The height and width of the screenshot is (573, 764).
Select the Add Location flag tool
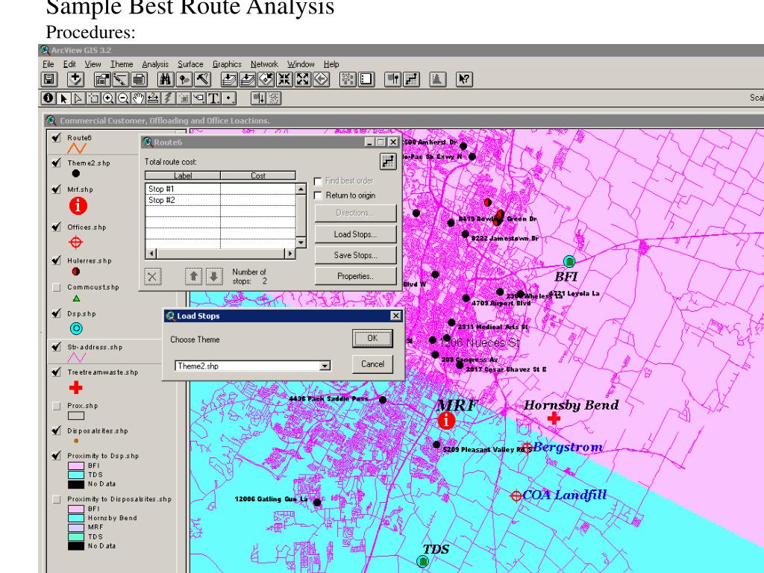click(258, 98)
